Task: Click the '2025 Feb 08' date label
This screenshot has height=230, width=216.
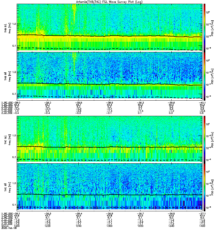Action: 9,228
